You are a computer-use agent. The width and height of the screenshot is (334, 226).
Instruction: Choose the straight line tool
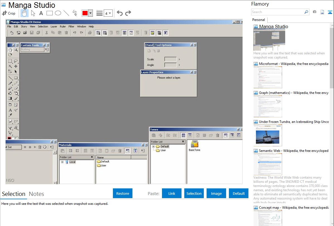66,13
